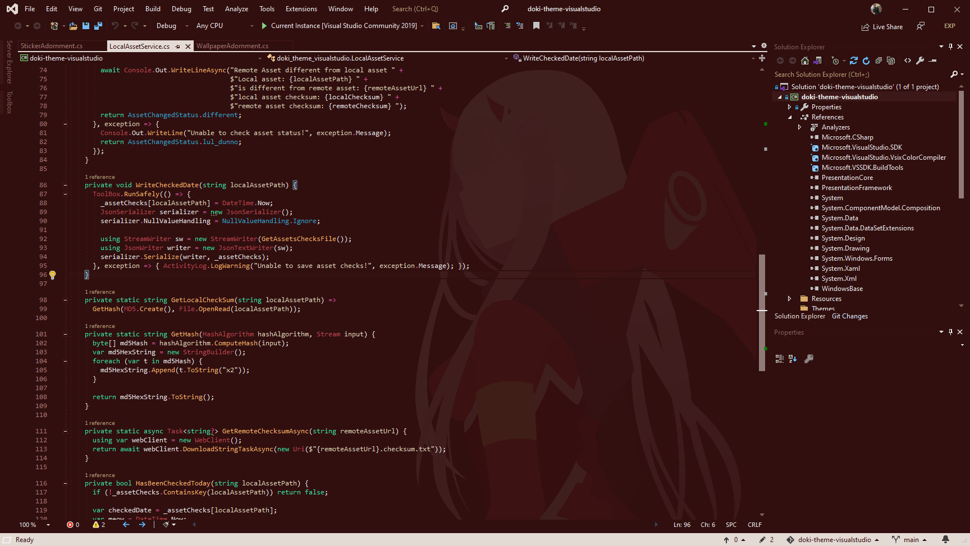Image resolution: width=970 pixels, height=546 pixels.
Task: Collapse HasBeenCheckedToday method outline
Action: (65, 483)
